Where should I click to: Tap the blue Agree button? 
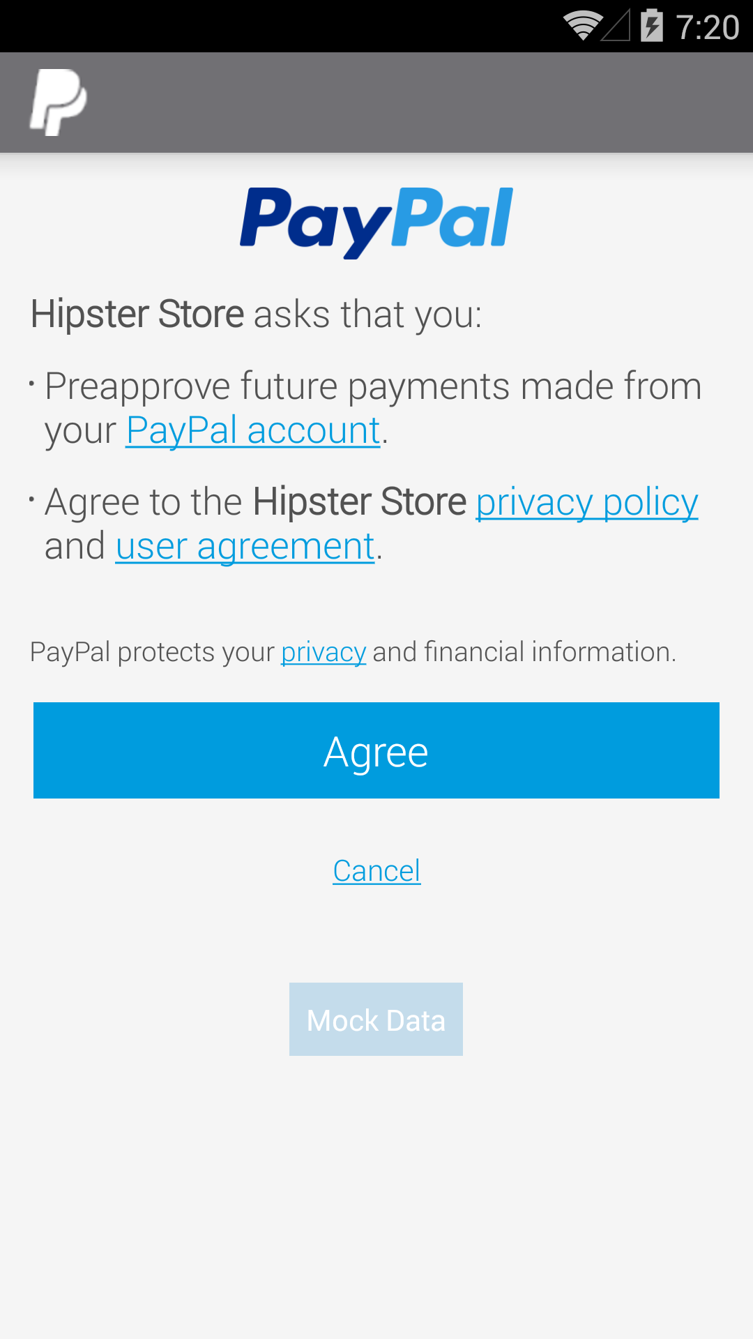click(x=376, y=750)
